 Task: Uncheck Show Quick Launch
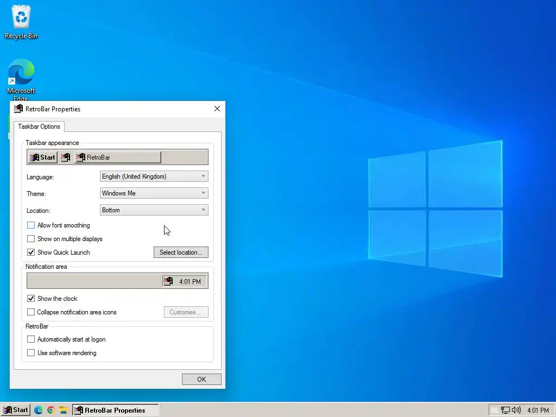coord(31,252)
